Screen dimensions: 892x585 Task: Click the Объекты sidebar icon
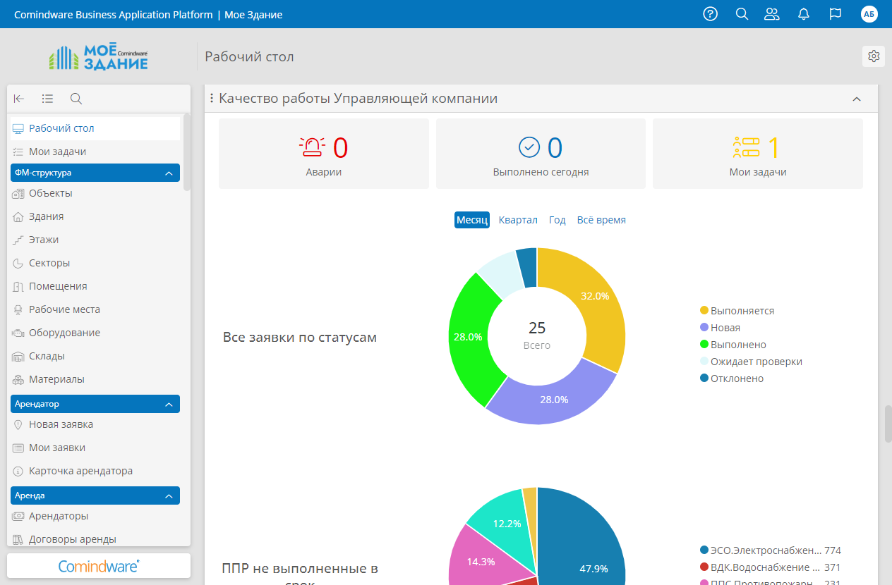[x=18, y=193]
